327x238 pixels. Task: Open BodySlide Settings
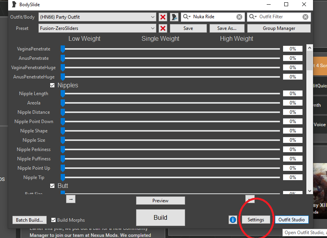tap(256, 220)
